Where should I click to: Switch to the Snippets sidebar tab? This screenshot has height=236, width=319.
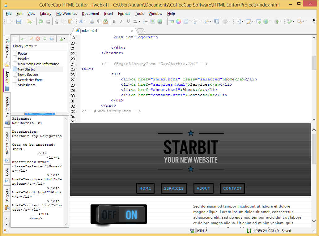pyautogui.click(x=7, y=196)
